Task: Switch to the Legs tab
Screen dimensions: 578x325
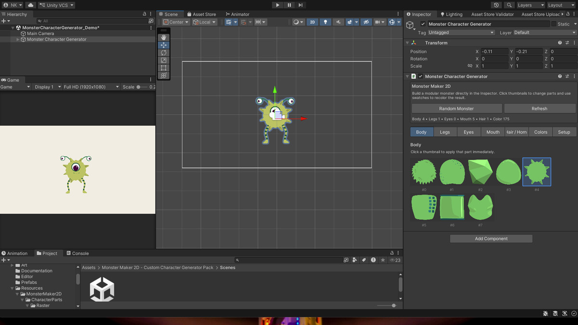Action: pyautogui.click(x=445, y=132)
